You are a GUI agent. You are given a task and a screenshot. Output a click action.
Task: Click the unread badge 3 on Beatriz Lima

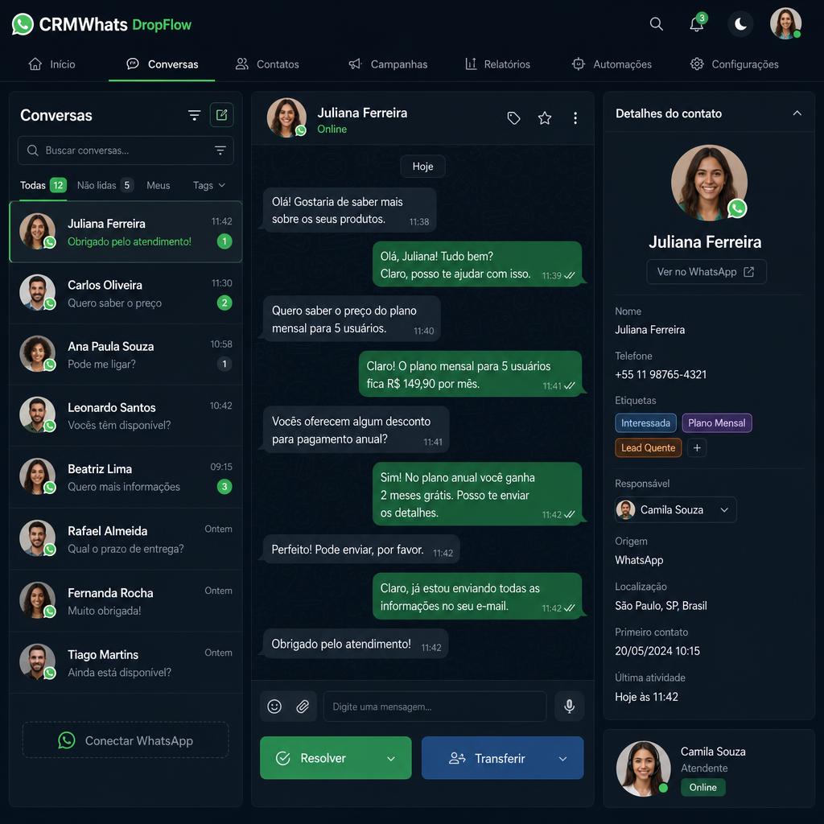pos(225,487)
